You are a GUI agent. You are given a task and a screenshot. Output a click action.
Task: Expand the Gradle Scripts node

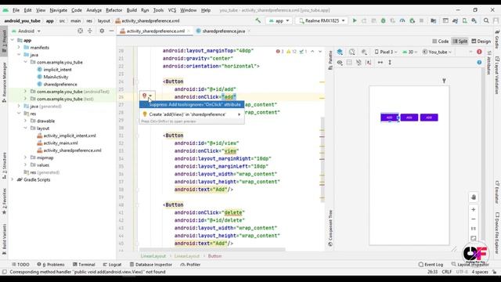point(13,179)
